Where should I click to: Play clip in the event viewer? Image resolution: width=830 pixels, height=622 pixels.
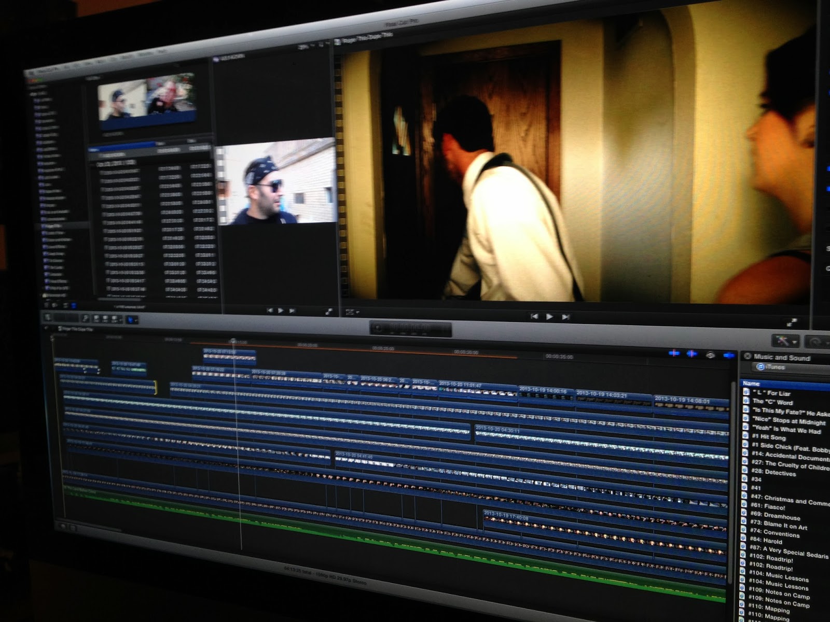[x=281, y=310]
